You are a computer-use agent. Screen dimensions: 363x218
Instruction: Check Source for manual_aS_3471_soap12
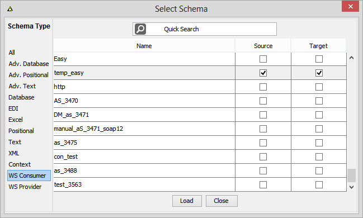pyautogui.click(x=263, y=129)
